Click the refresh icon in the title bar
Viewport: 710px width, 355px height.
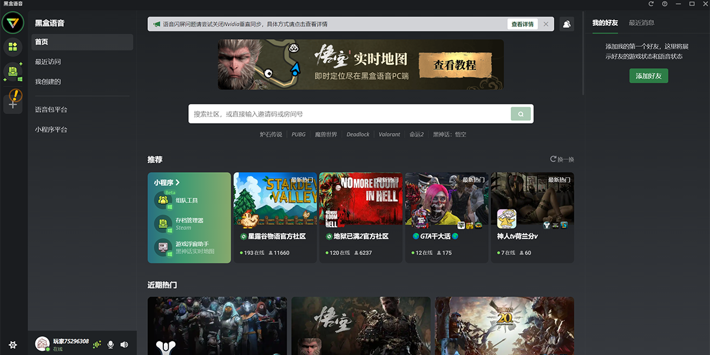pyautogui.click(x=651, y=4)
